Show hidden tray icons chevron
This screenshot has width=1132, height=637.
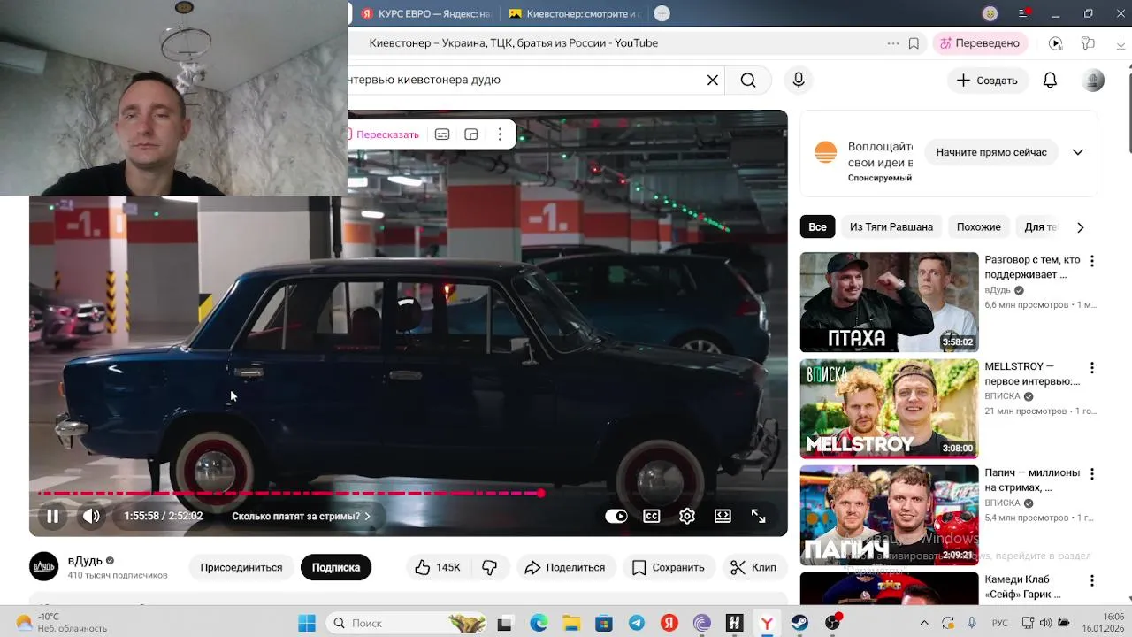924,623
